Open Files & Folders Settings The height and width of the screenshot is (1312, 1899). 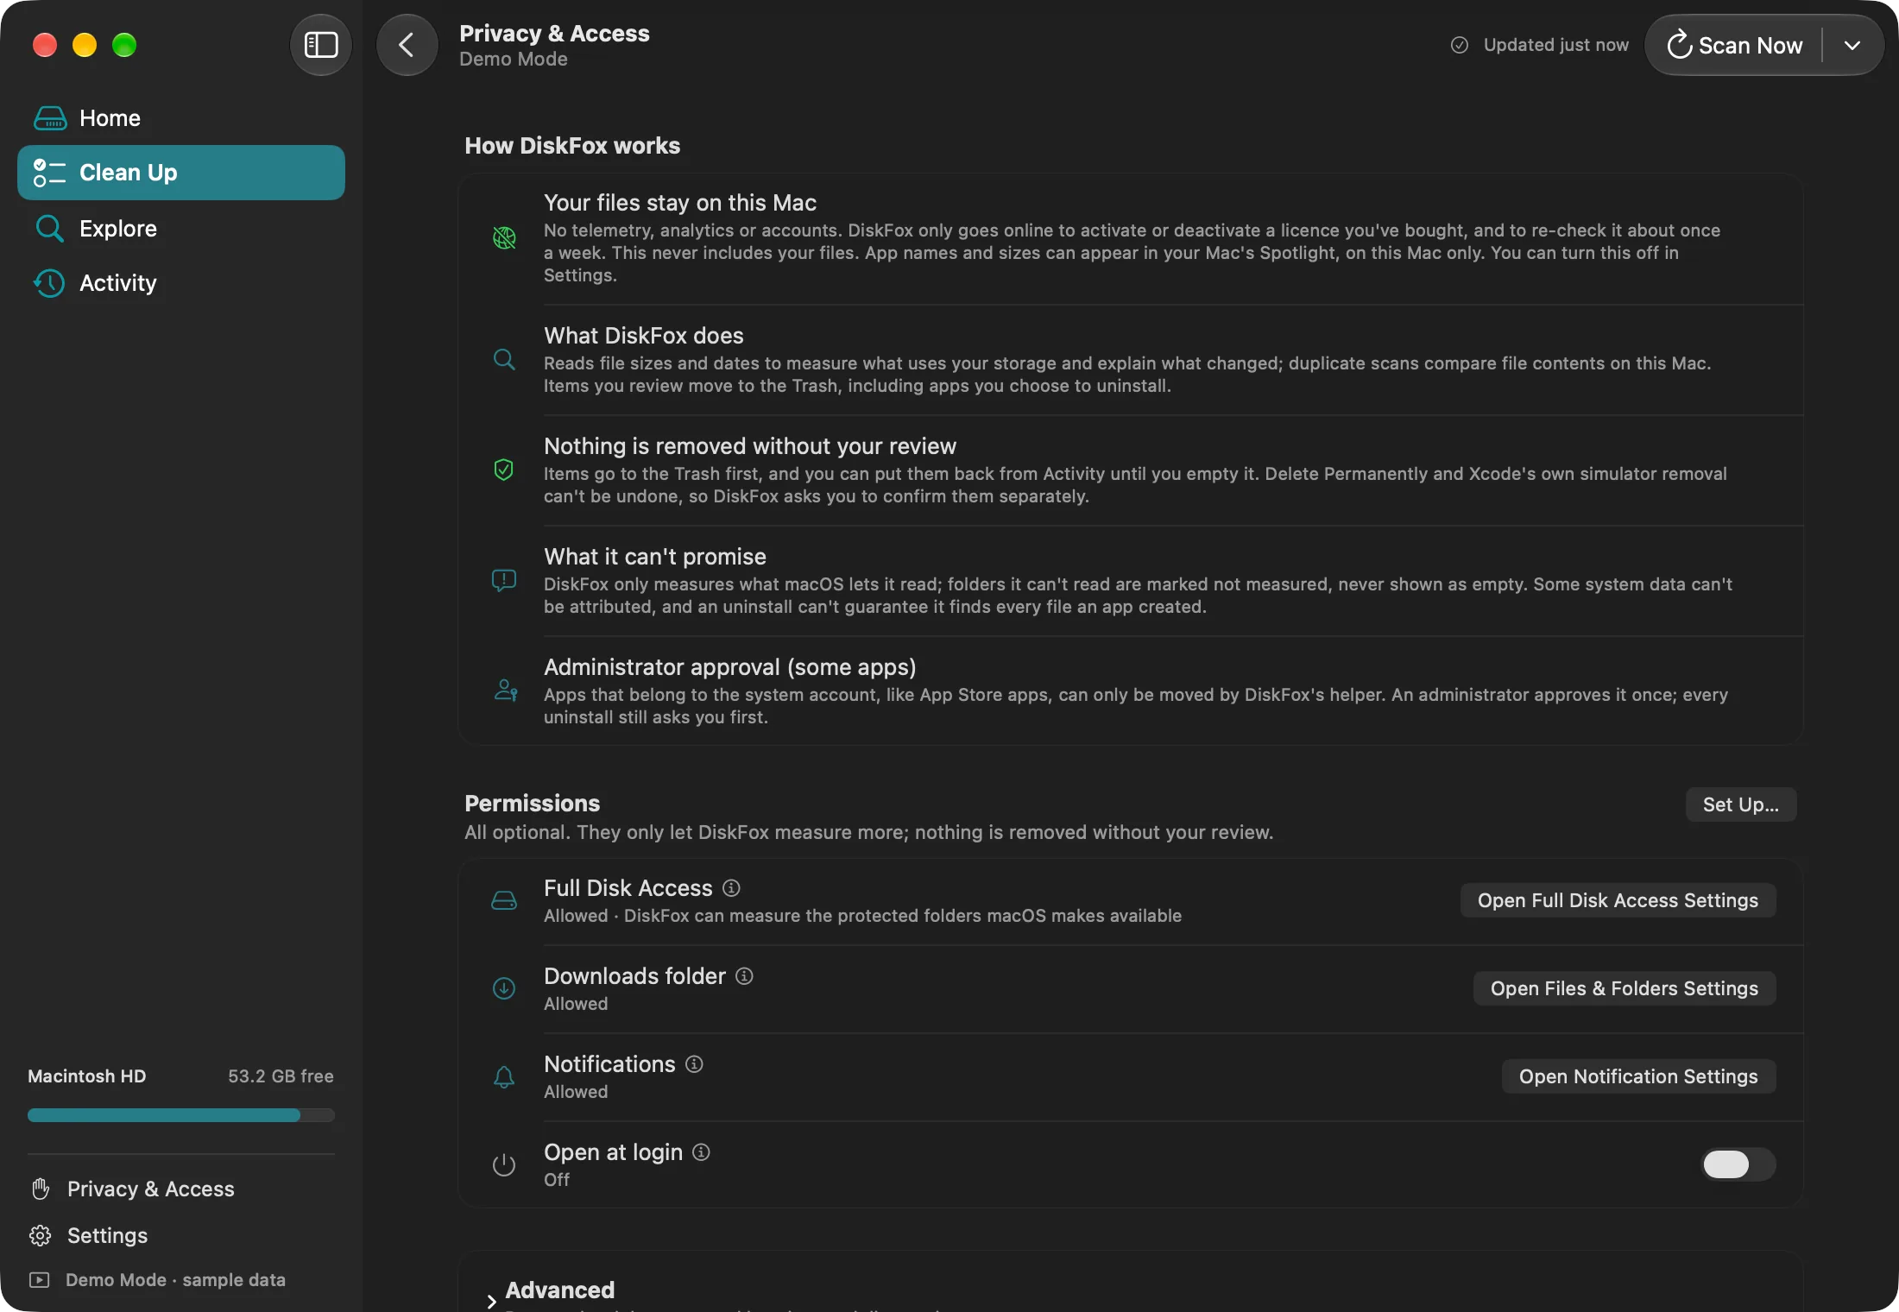pos(1625,988)
